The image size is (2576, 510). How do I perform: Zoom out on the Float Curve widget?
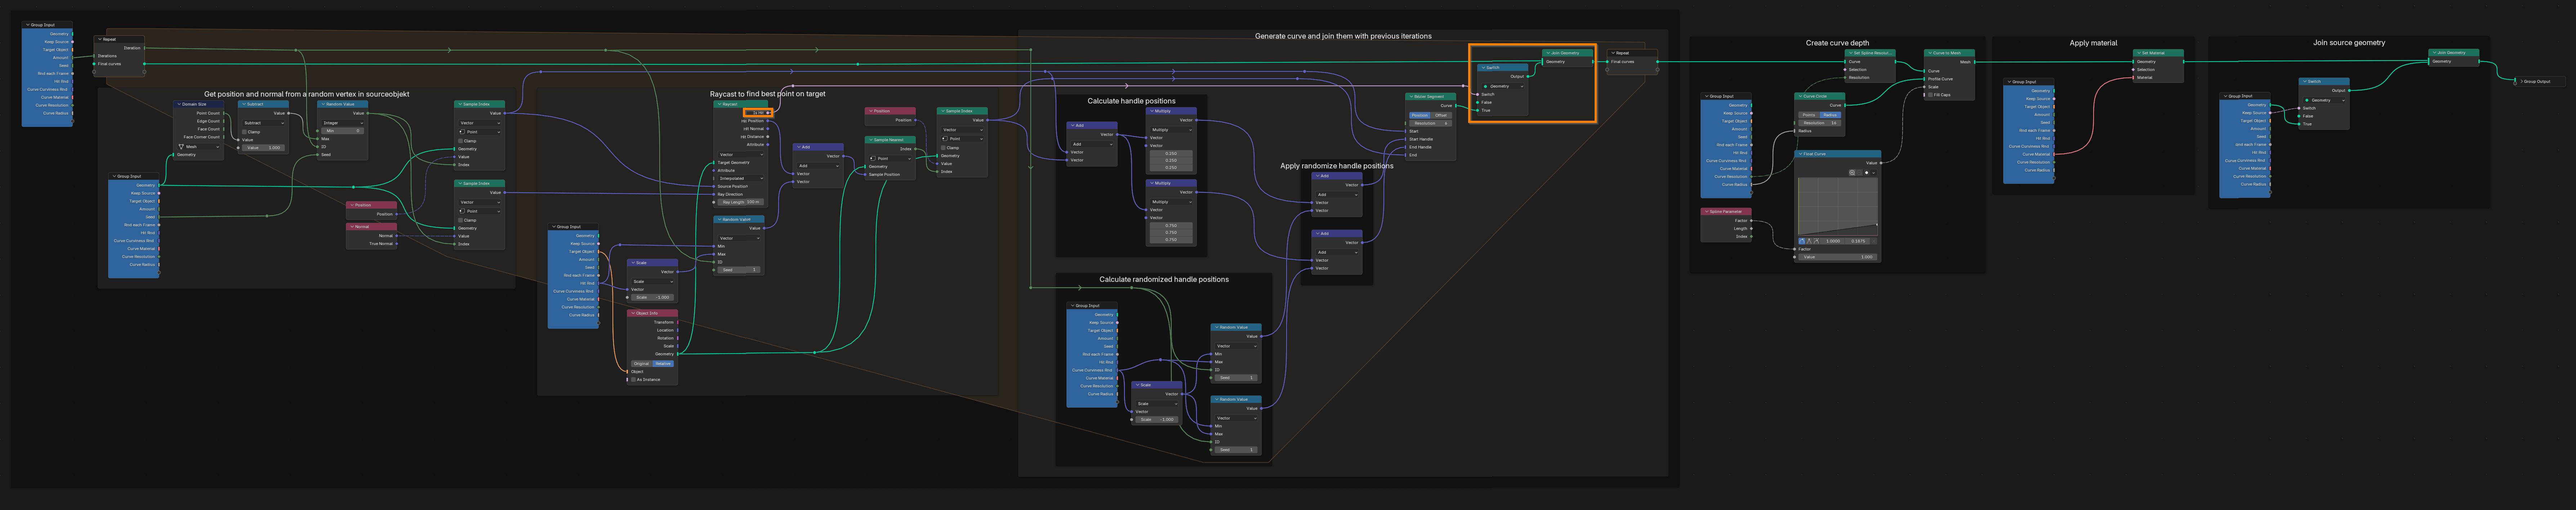[x=1859, y=173]
